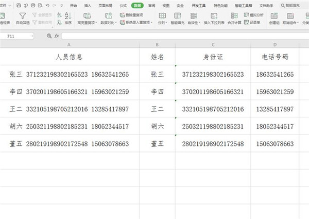Expand Validity (有效性) dropdown arrow
The height and width of the screenshot is (219, 309).
[x=199, y=23]
